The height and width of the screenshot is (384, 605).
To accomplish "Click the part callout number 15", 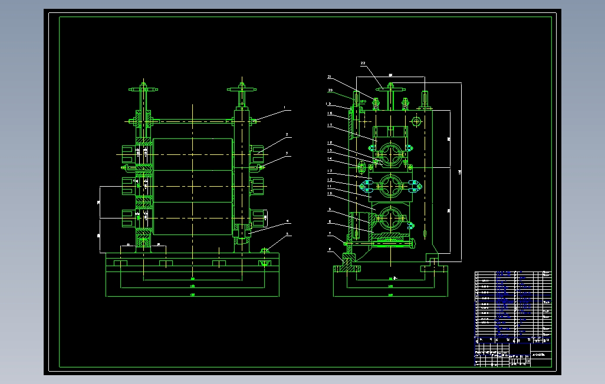I will (x=330, y=150).
